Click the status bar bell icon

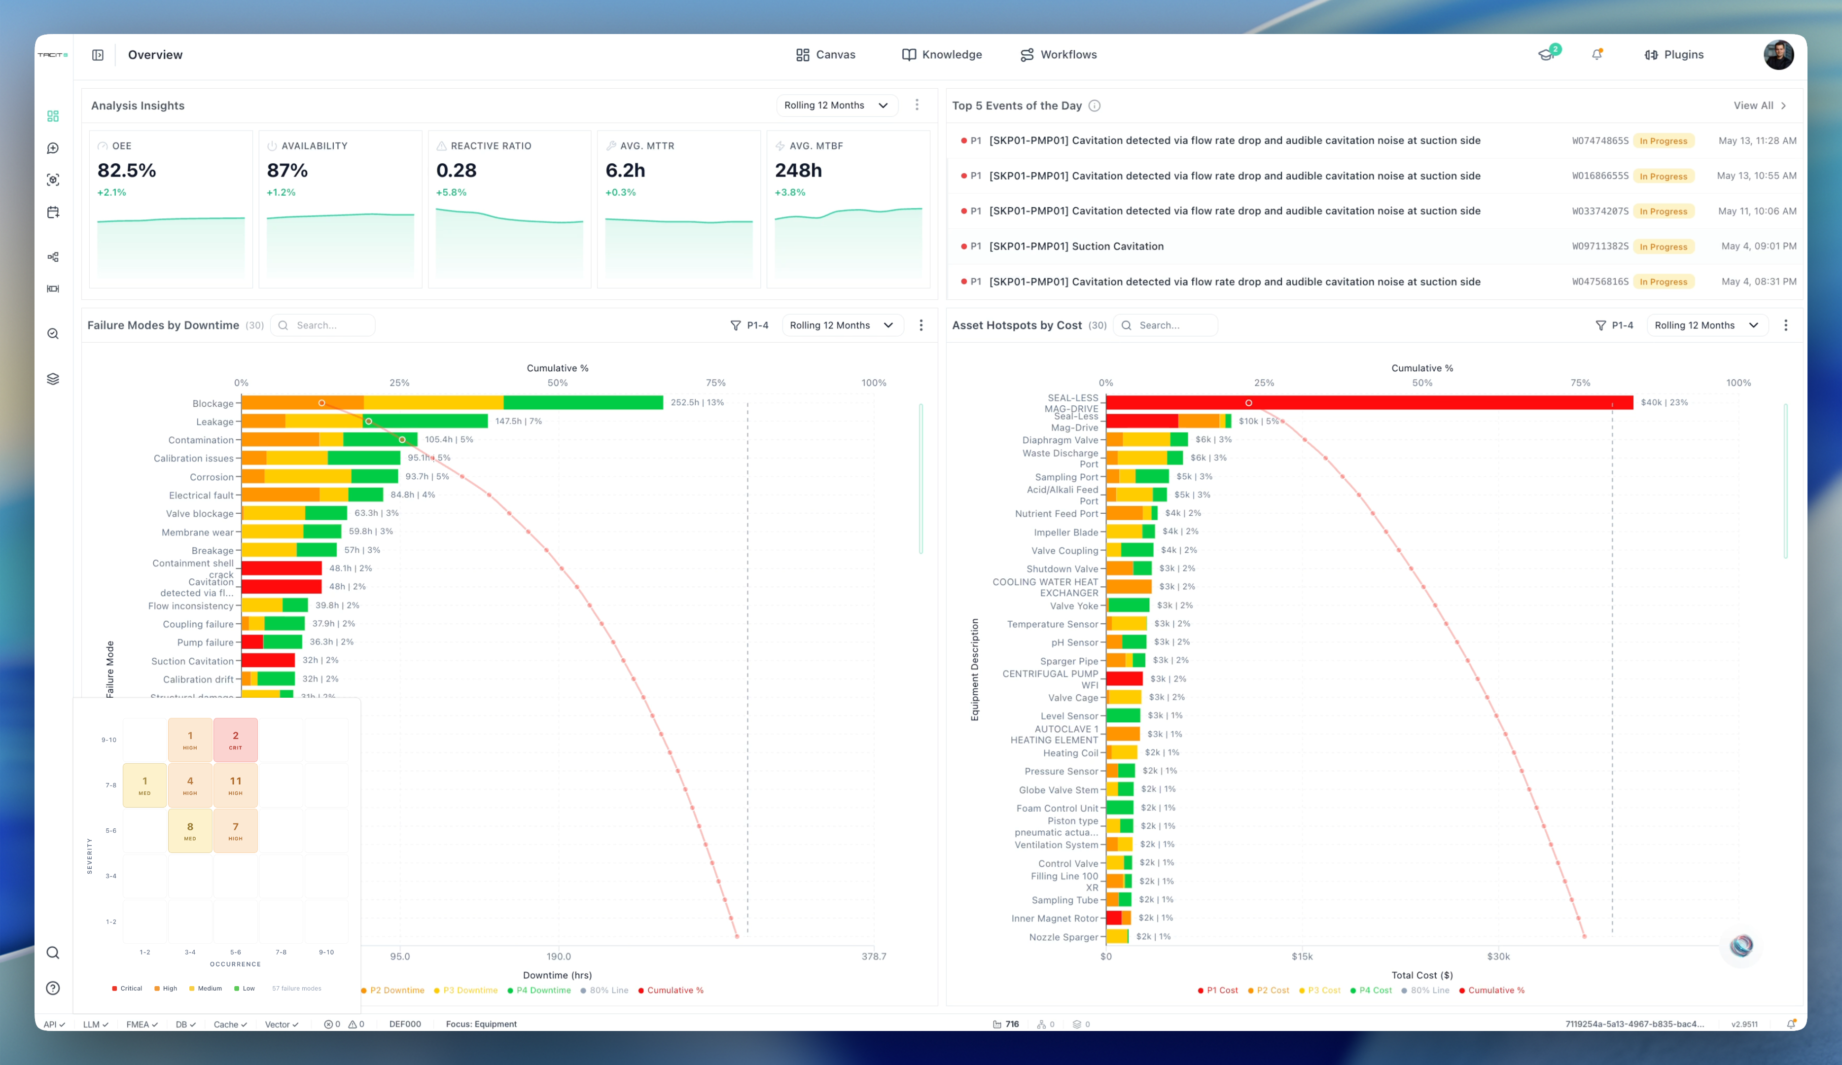click(1791, 1024)
